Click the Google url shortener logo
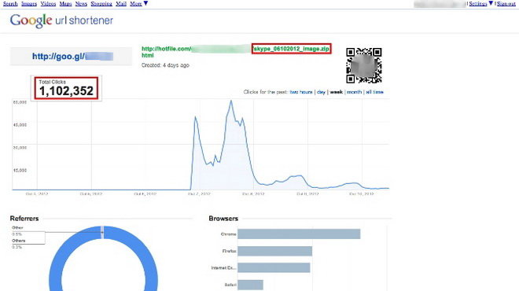This screenshot has width=519, height=291. click(x=61, y=20)
